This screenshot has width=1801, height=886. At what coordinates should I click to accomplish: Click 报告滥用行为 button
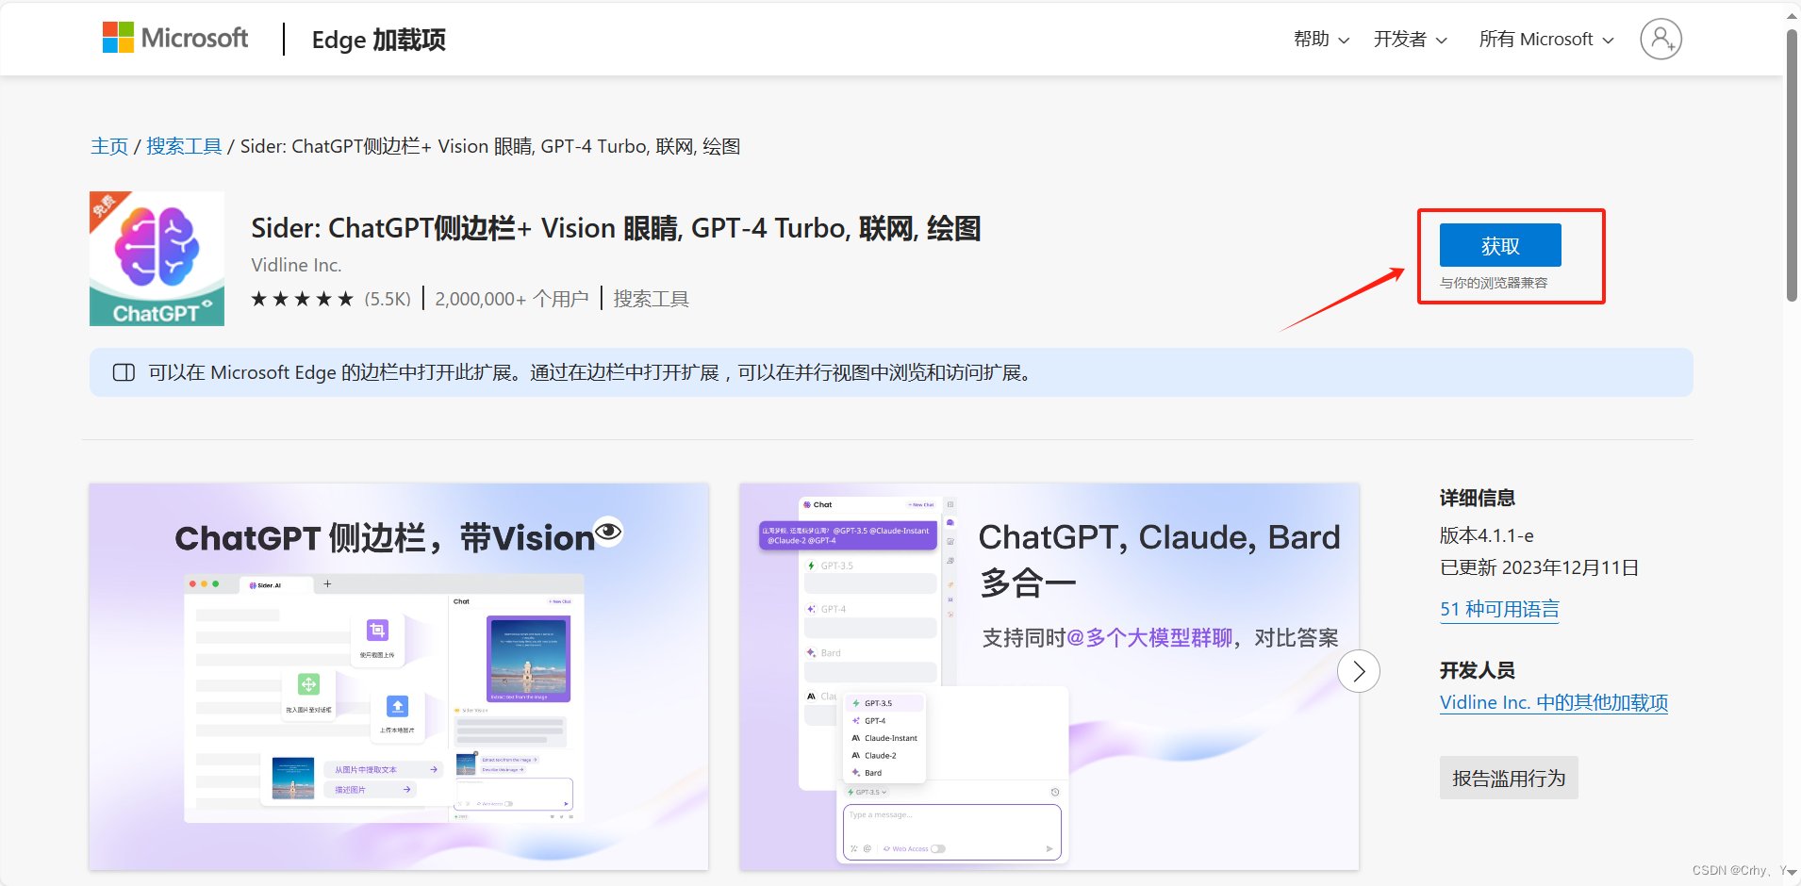1509,778
